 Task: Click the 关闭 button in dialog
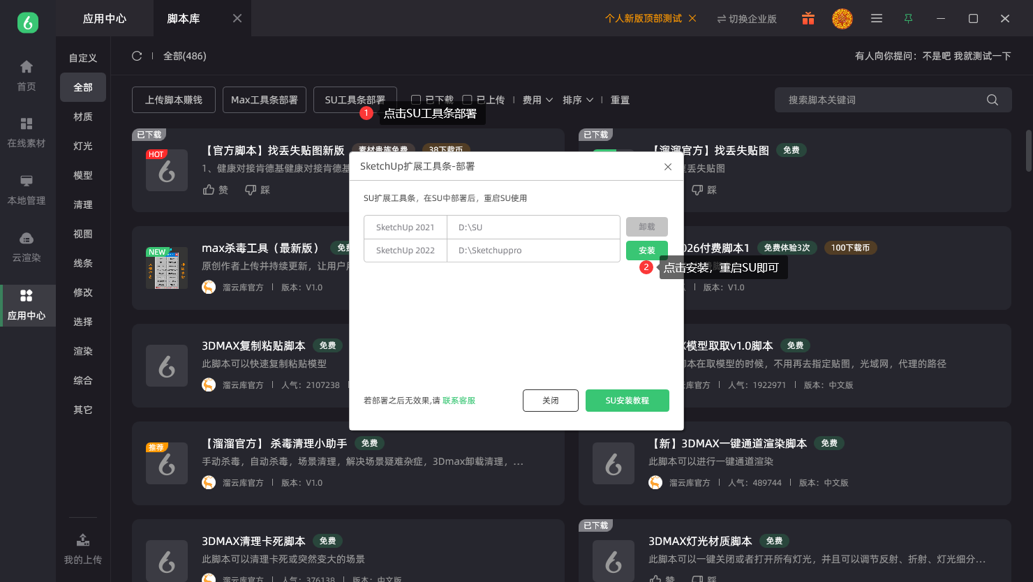(551, 401)
